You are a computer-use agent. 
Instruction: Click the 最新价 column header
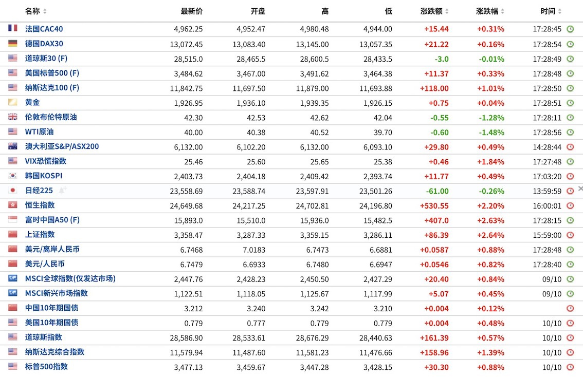pos(192,11)
